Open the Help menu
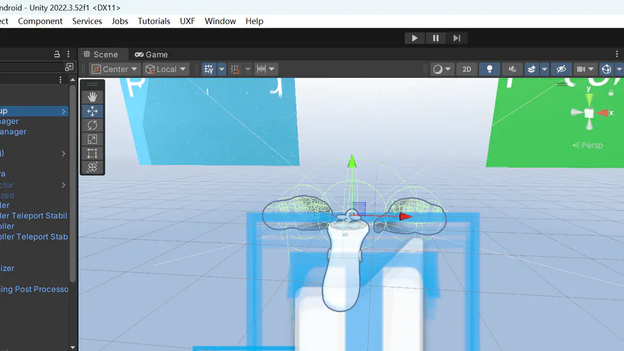 click(254, 21)
